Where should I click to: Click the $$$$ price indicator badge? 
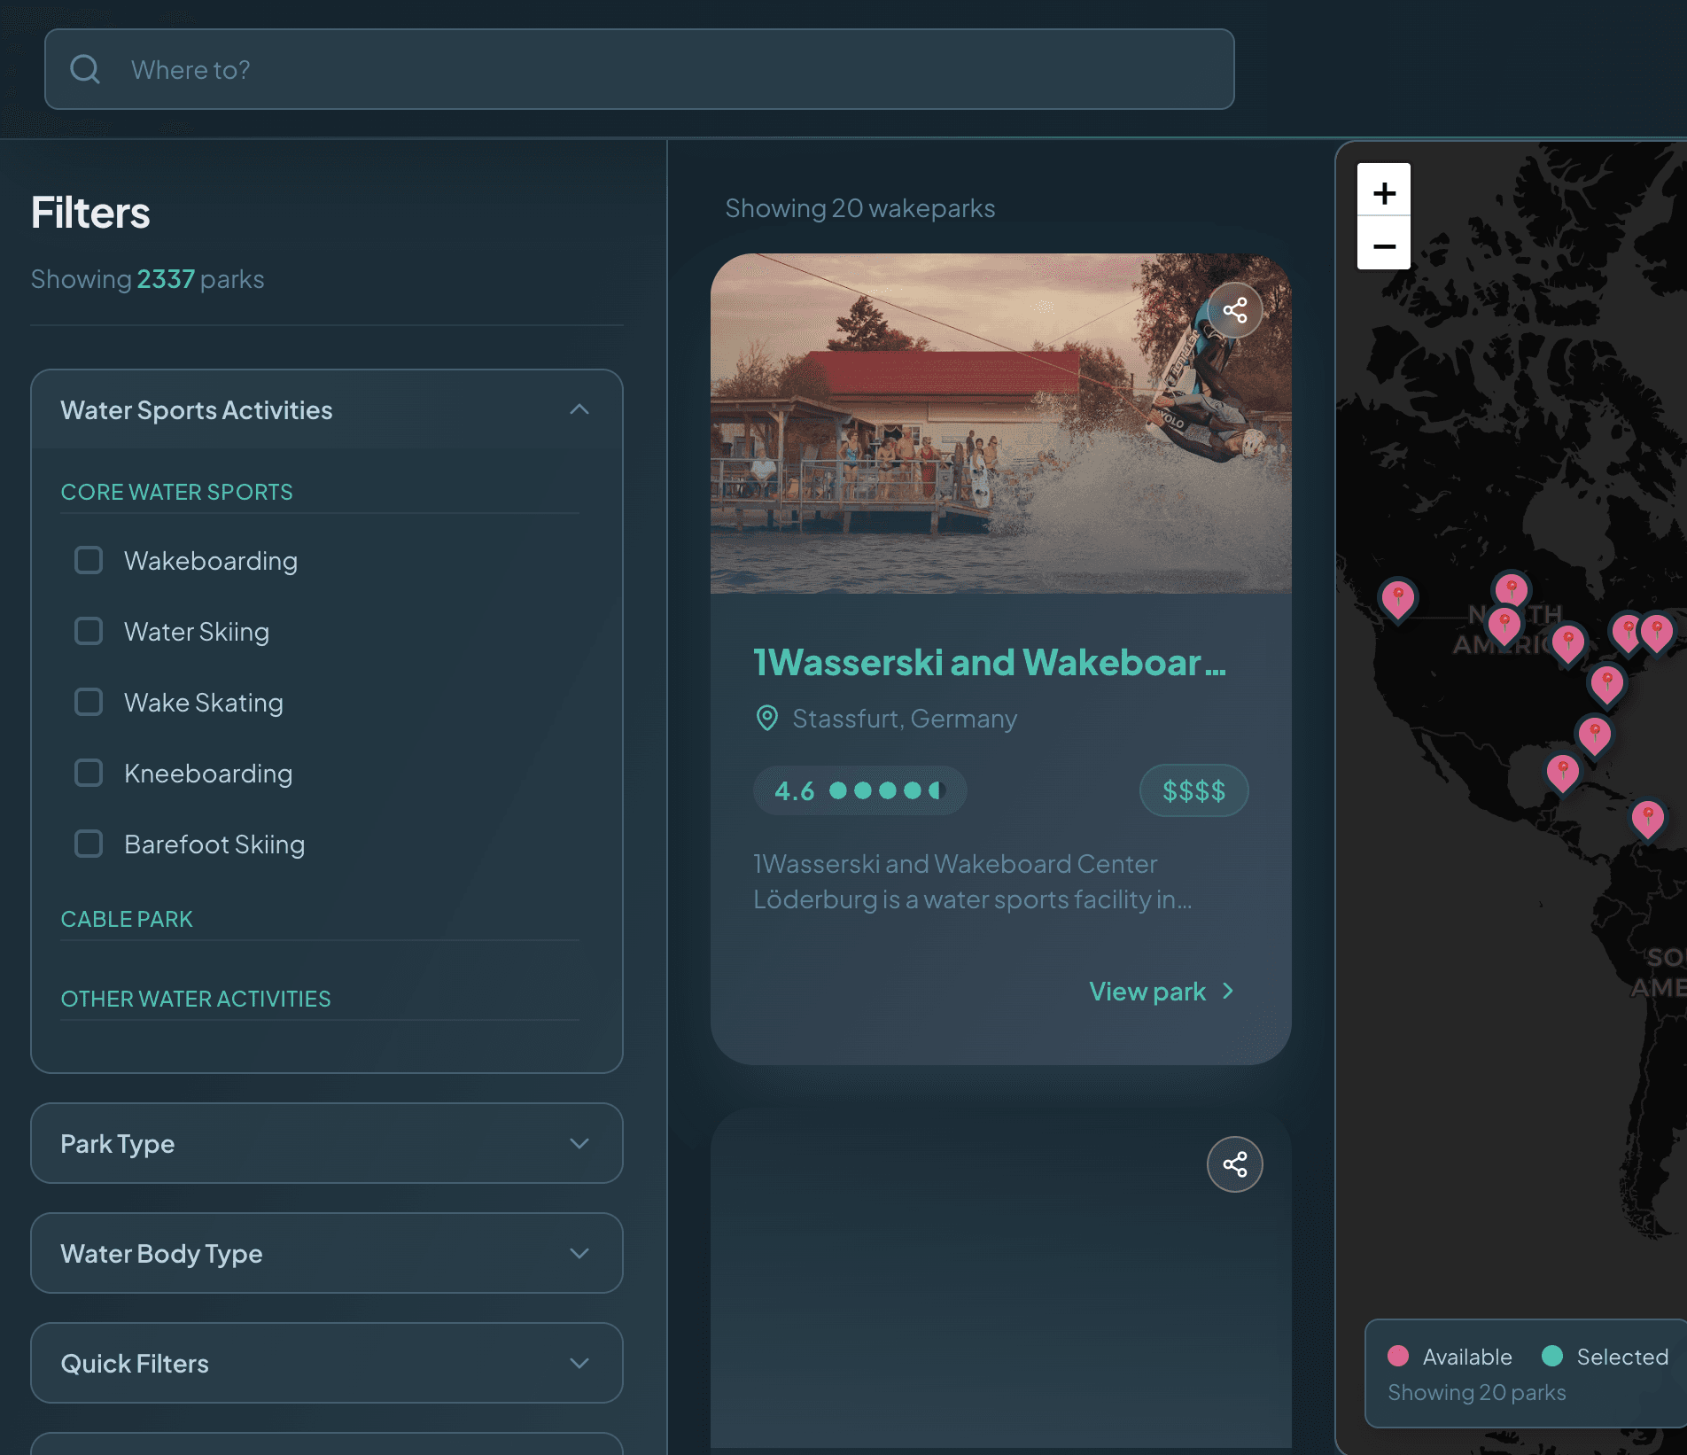coord(1193,790)
